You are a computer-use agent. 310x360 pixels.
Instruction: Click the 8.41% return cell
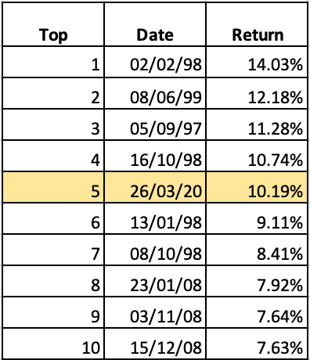[x=257, y=250]
